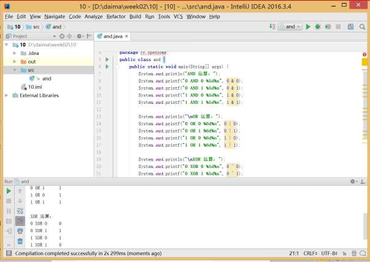The width and height of the screenshot is (370, 262).
Task: Change file encoding UTF-8 in status bar
Action: [x=329, y=253]
